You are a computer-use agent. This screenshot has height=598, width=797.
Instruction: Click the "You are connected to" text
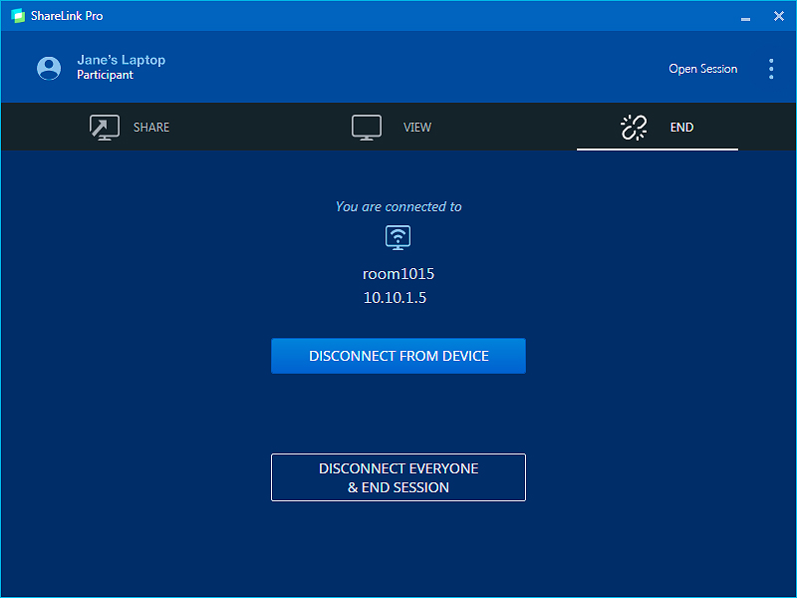tap(398, 207)
